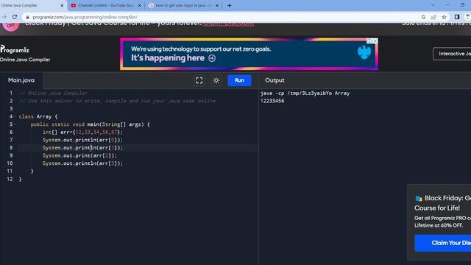Click the Run button
Image resolution: width=471 pixels, height=265 pixels.
[x=239, y=80]
